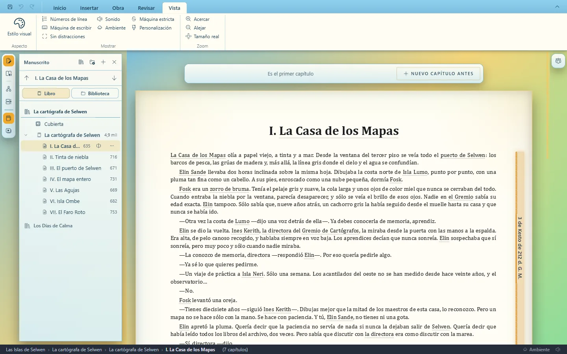
Task: Open Personalización options
Action: (152, 28)
